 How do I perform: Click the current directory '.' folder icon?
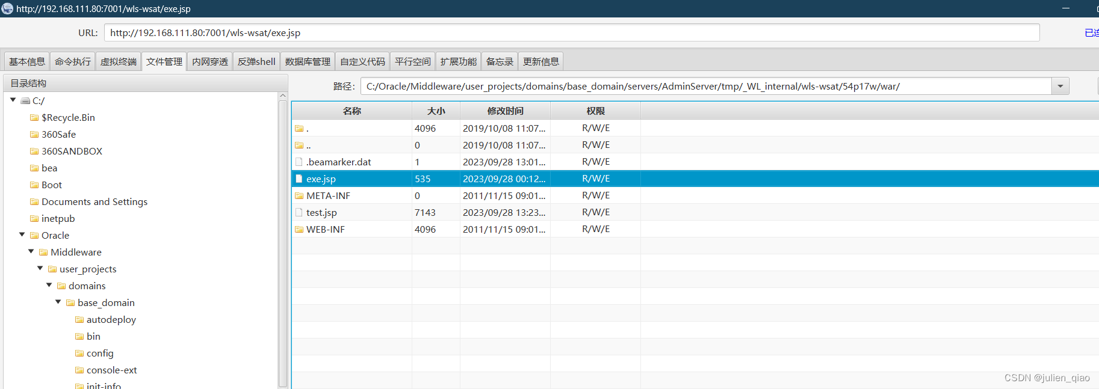tap(299, 128)
